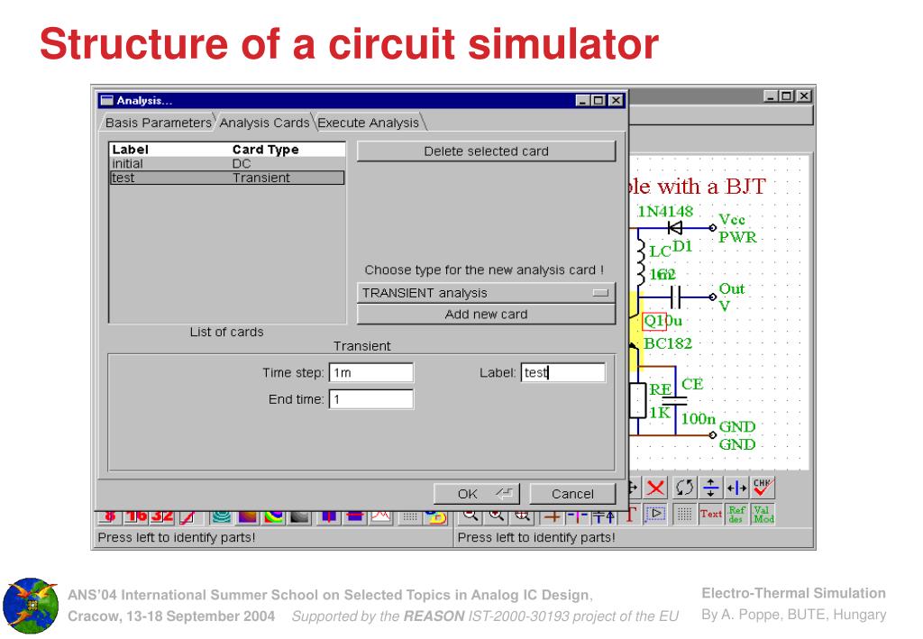The image size is (923, 639).
Task: Click the 1K resistor value
Action: (x=660, y=413)
